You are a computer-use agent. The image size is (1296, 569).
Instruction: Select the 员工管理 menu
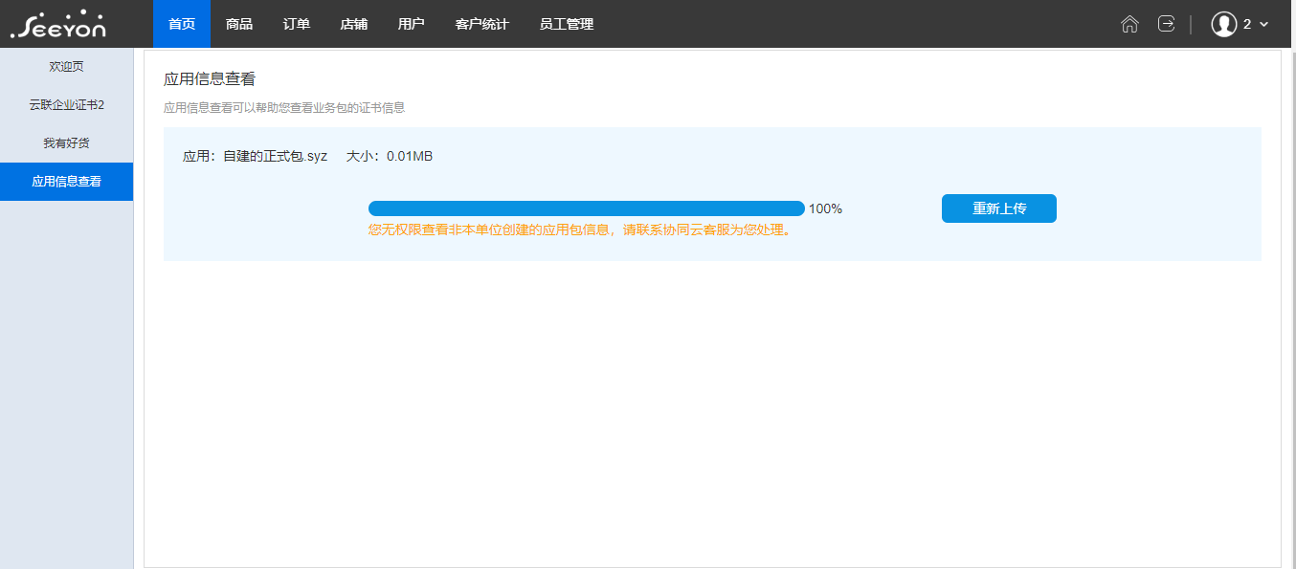coord(567,24)
